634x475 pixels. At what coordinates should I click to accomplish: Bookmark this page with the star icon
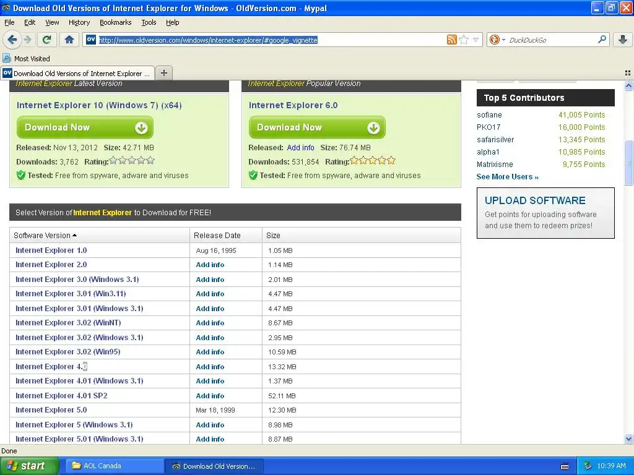coord(464,40)
